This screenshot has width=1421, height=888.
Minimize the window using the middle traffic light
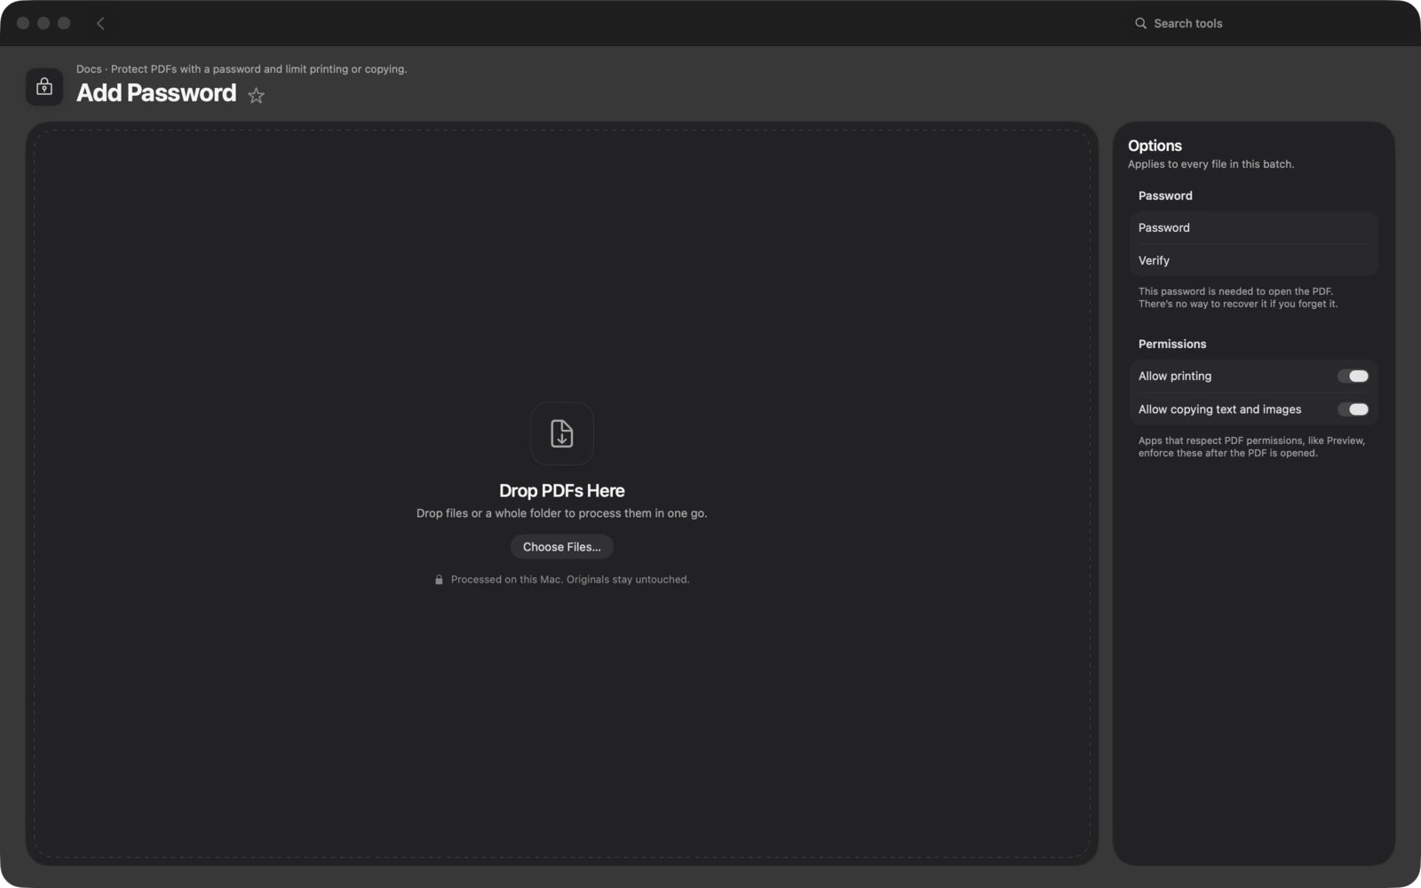coord(44,23)
